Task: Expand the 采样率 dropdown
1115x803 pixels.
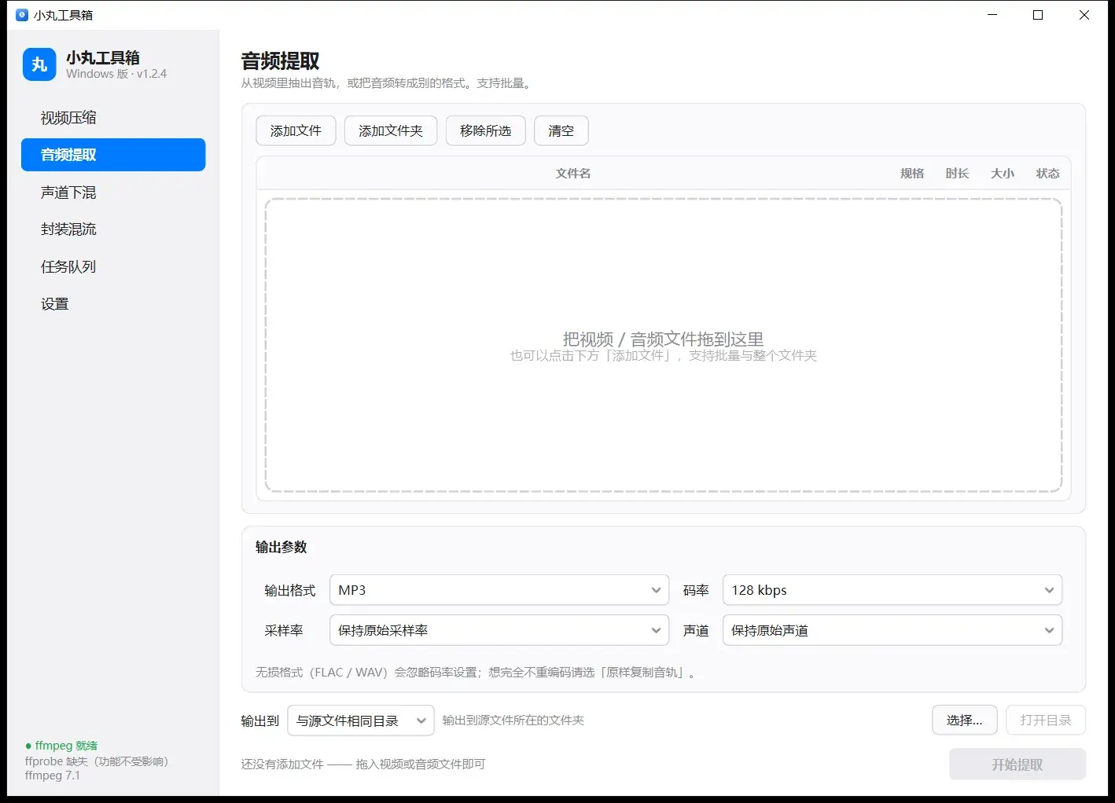Action: (499, 630)
